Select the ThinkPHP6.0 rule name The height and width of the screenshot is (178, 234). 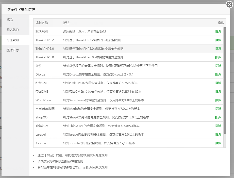coord(45,57)
